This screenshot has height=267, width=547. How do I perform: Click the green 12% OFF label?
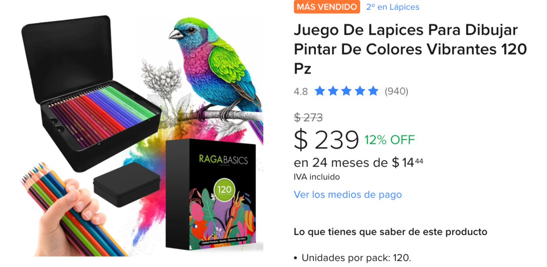pyautogui.click(x=390, y=140)
